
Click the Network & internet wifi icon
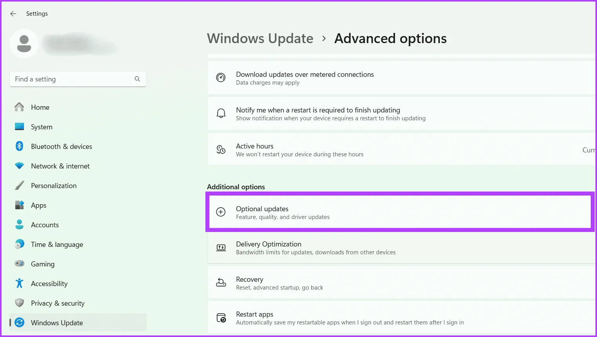(19, 166)
